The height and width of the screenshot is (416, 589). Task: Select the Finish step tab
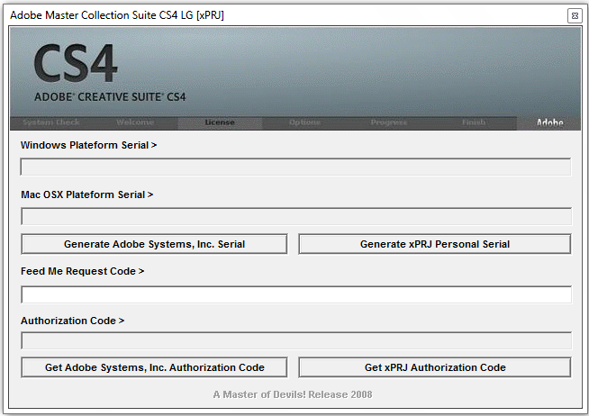pyautogui.click(x=474, y=122)
